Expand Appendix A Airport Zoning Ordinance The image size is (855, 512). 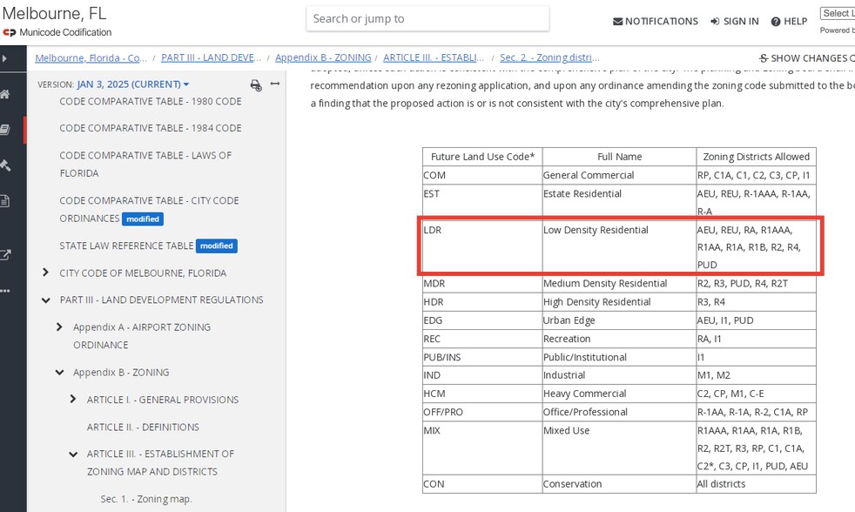(59, 327)
